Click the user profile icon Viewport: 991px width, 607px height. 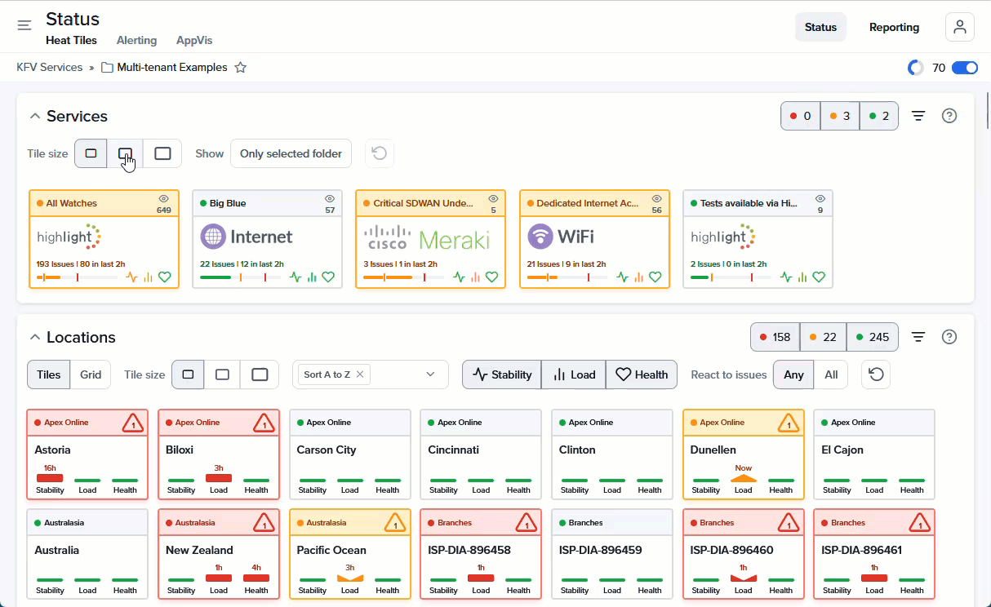(x=959, y=27)
